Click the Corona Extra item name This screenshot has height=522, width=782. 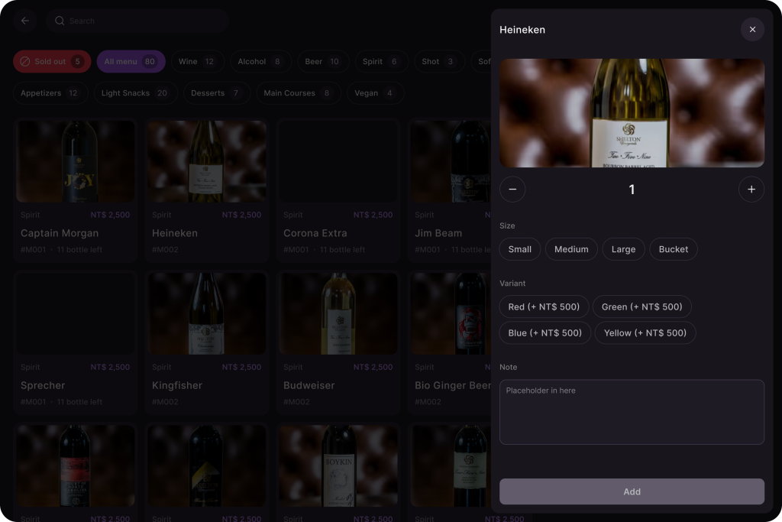pyautogui.click(x=315, y=233)
